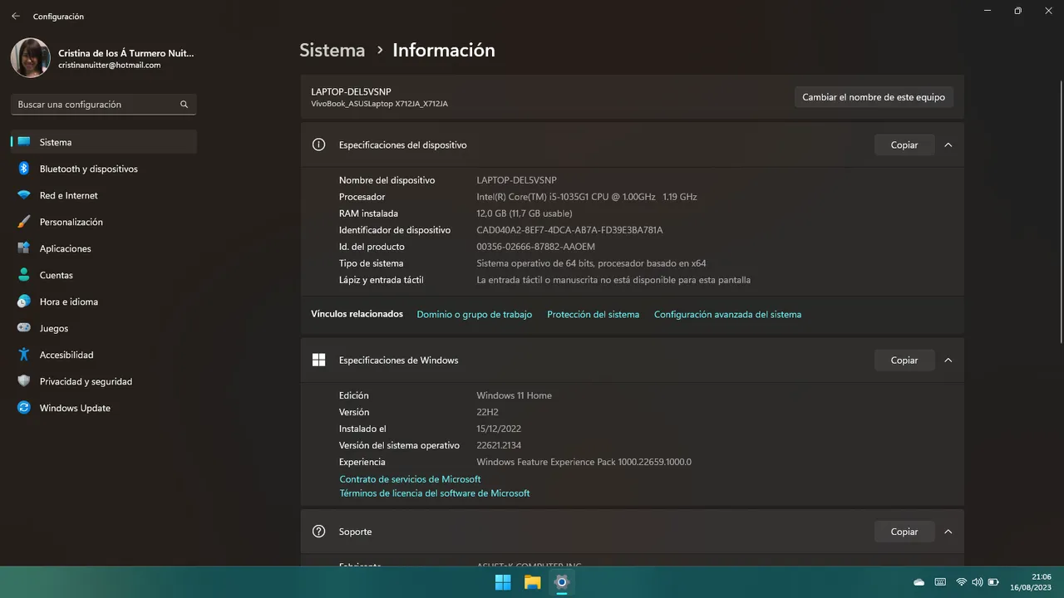Click Especificaciones de Windows logo icon
This screenshot has height=598, width=1064.
[318, 360]
